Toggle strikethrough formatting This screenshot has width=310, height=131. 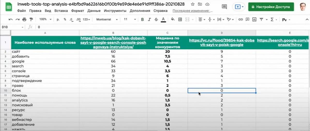156,20
